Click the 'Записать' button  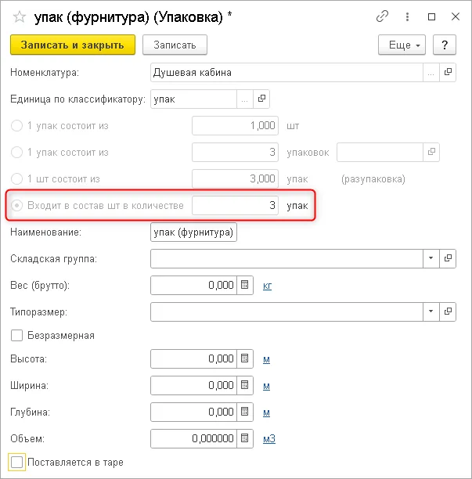(x=175, y=45)
